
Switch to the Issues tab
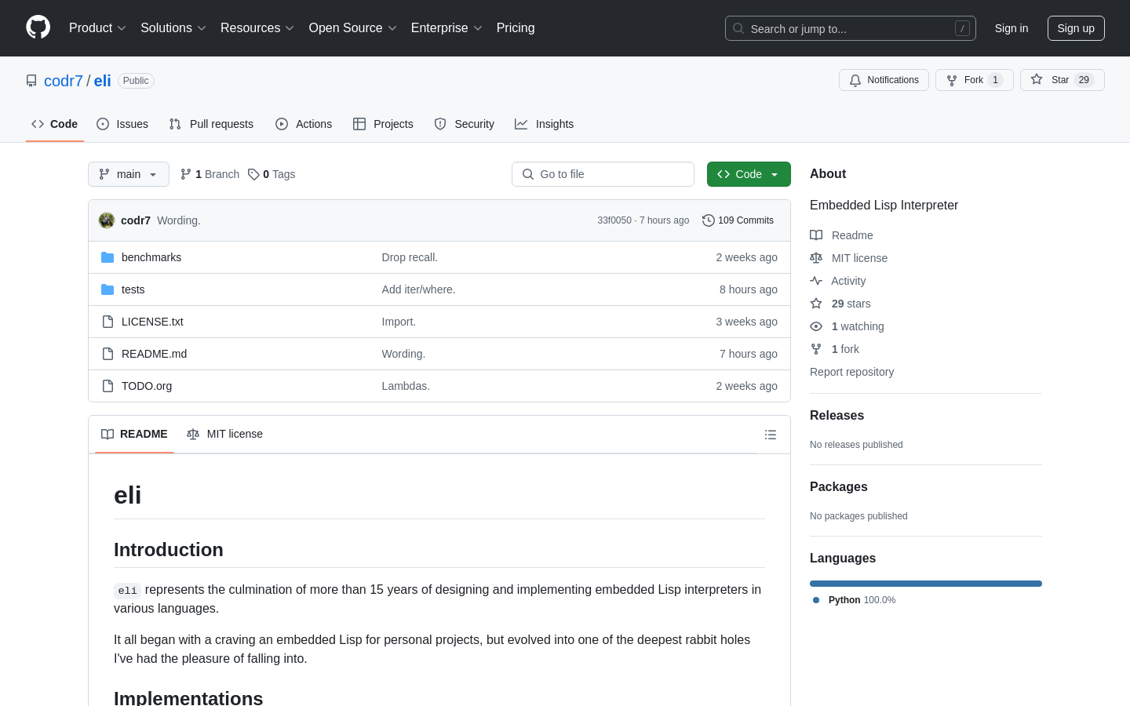[122, 124]
